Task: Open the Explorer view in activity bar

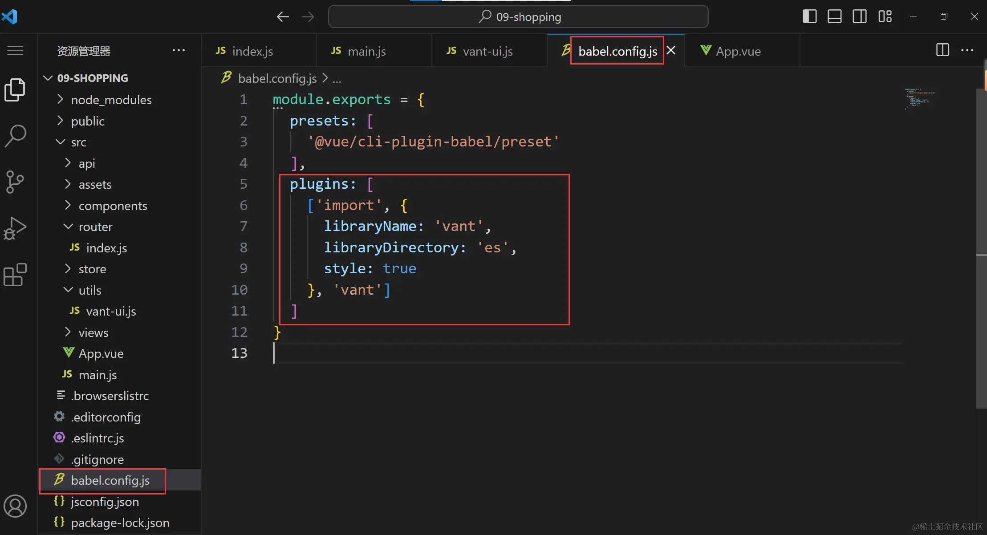Action: pos(15,89)
